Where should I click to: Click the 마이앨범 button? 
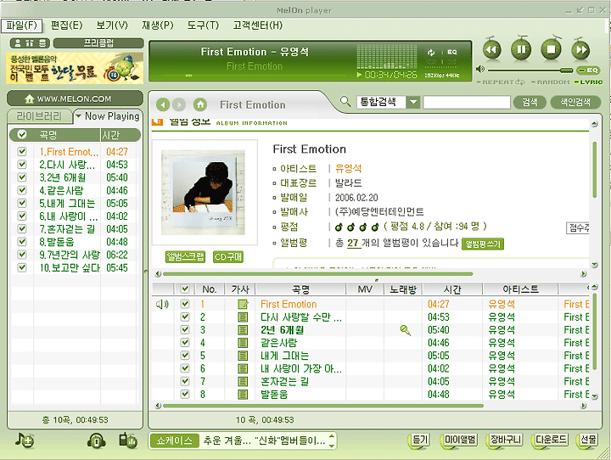point(460,440)
